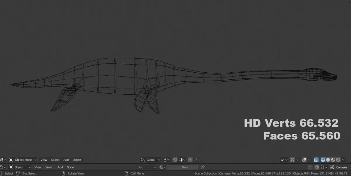Screen dimensions: 351x176
Task: Click the 'Scene Collection' status text
Action: [206, 173]
